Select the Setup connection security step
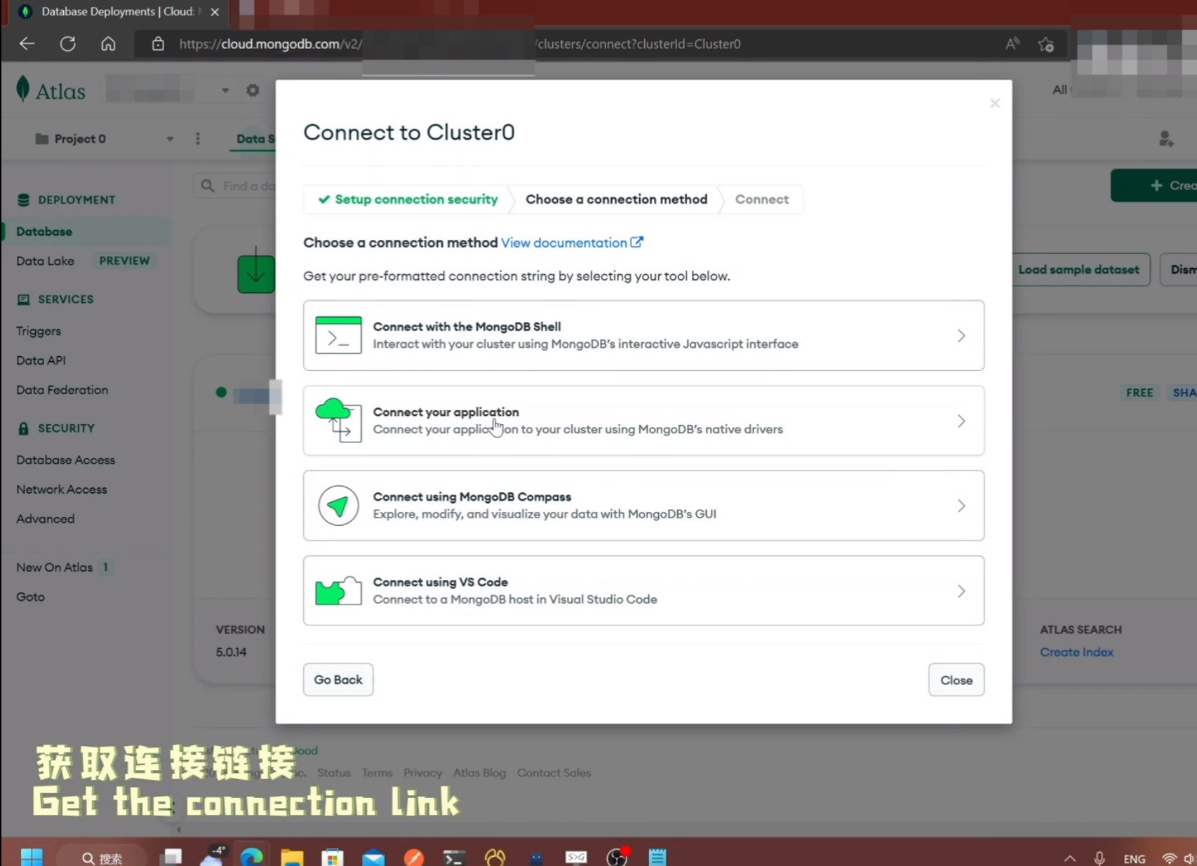The width and height of the screenshot is (1197, 866). point(408,199)
